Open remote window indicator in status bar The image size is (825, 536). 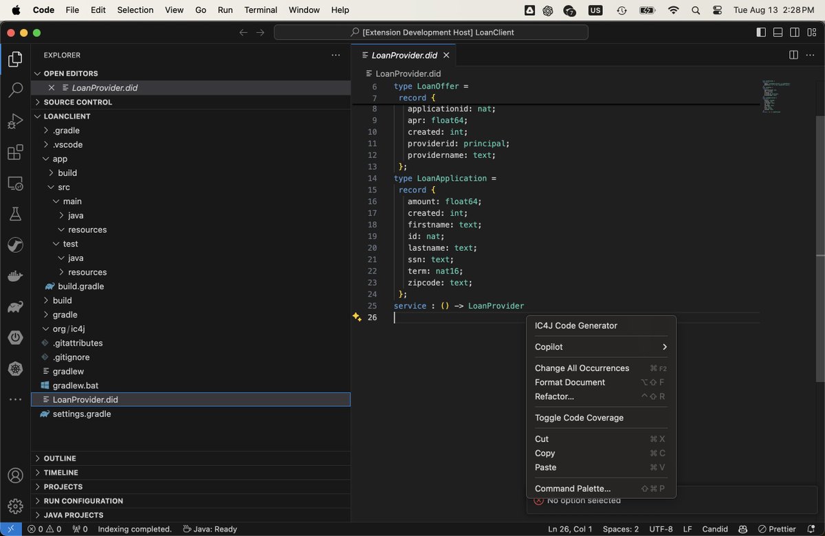[10, 529]
